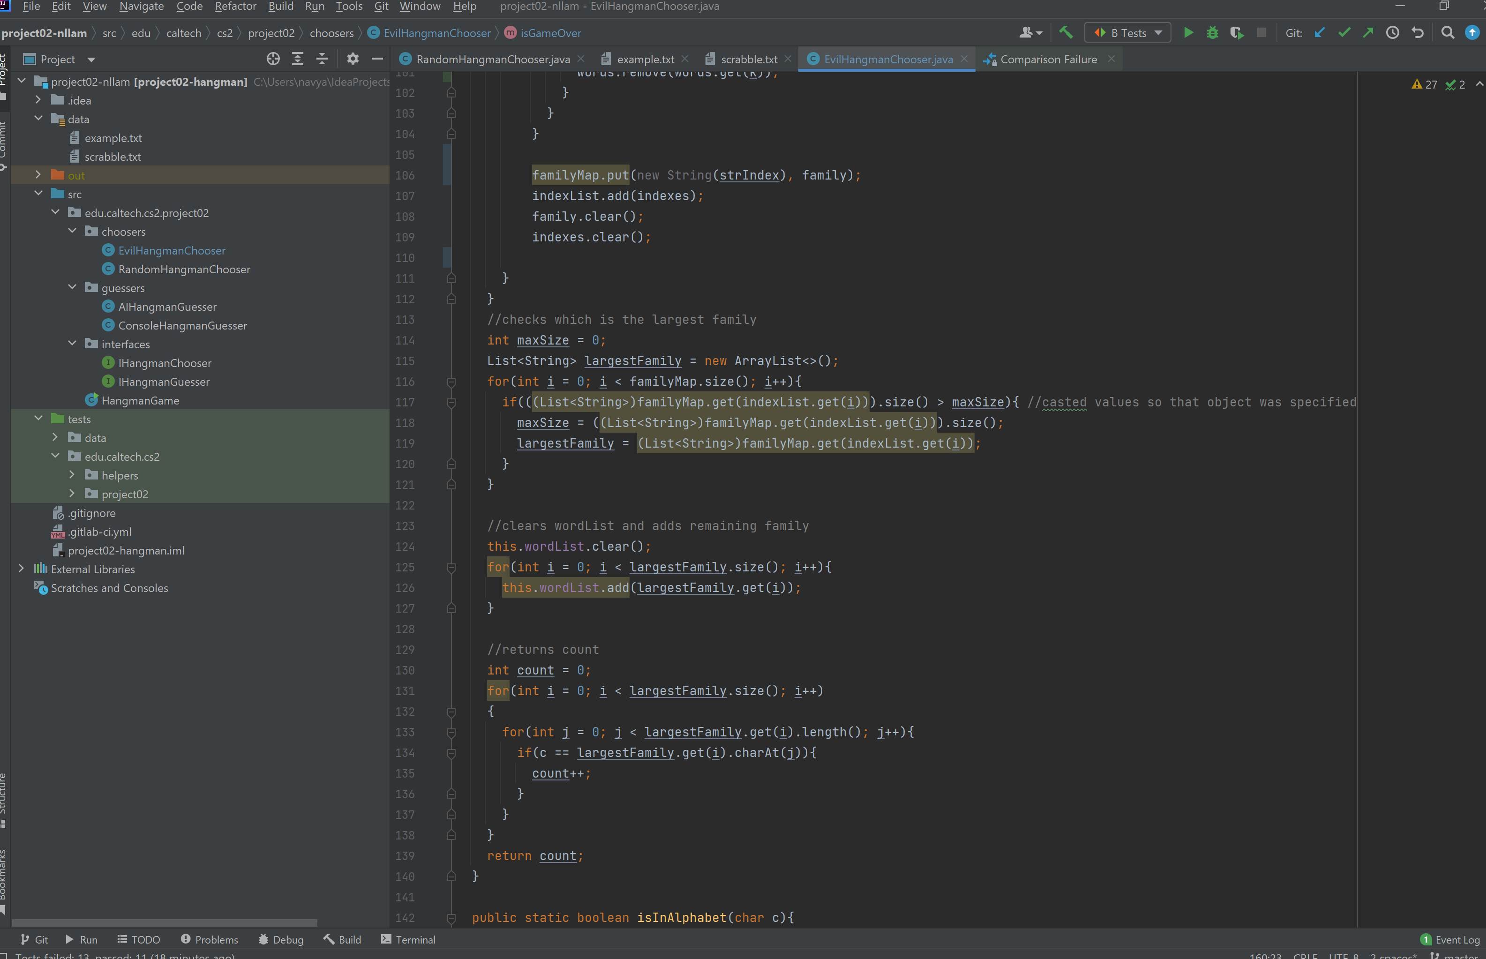Open the Refactor menu
Screen dimensions: 1486x959
(x=235, y=6)
